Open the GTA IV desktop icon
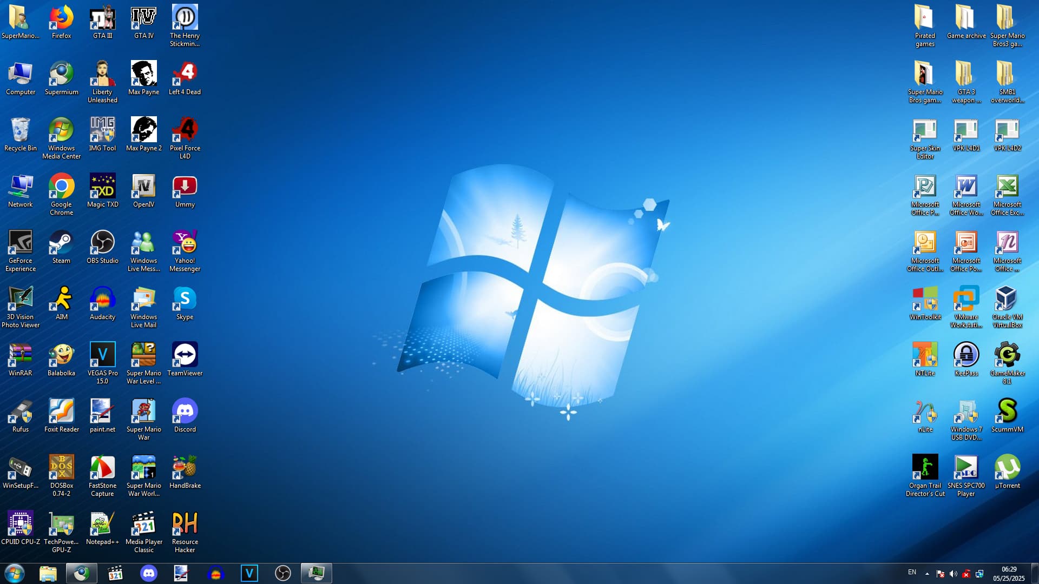Viewport: 1039px width, 584px height. tap(143, 22)
